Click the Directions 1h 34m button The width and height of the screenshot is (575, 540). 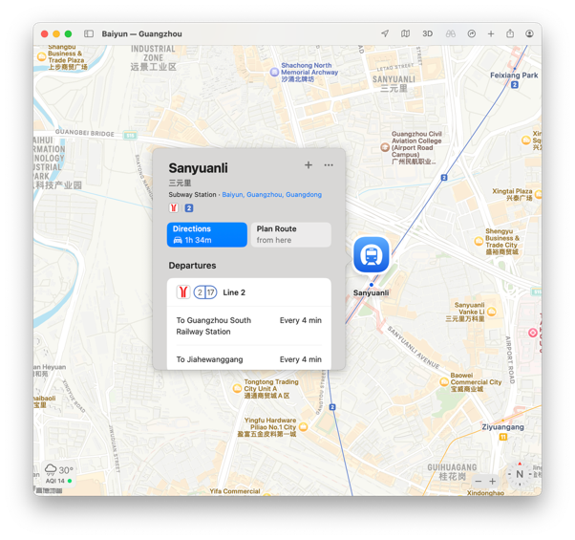pos(207,234)
